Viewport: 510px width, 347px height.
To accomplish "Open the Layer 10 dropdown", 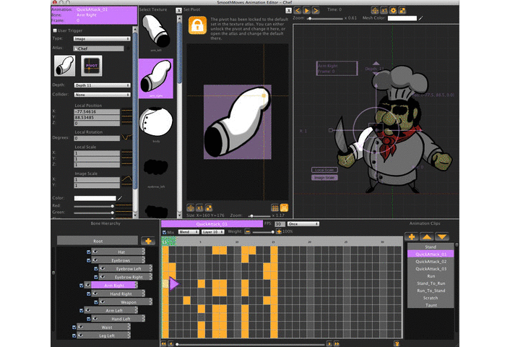I will click(212, 232).
